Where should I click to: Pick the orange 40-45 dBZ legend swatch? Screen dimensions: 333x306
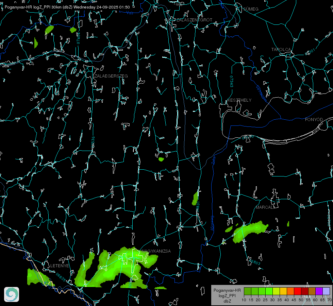[x=290, y=291]
